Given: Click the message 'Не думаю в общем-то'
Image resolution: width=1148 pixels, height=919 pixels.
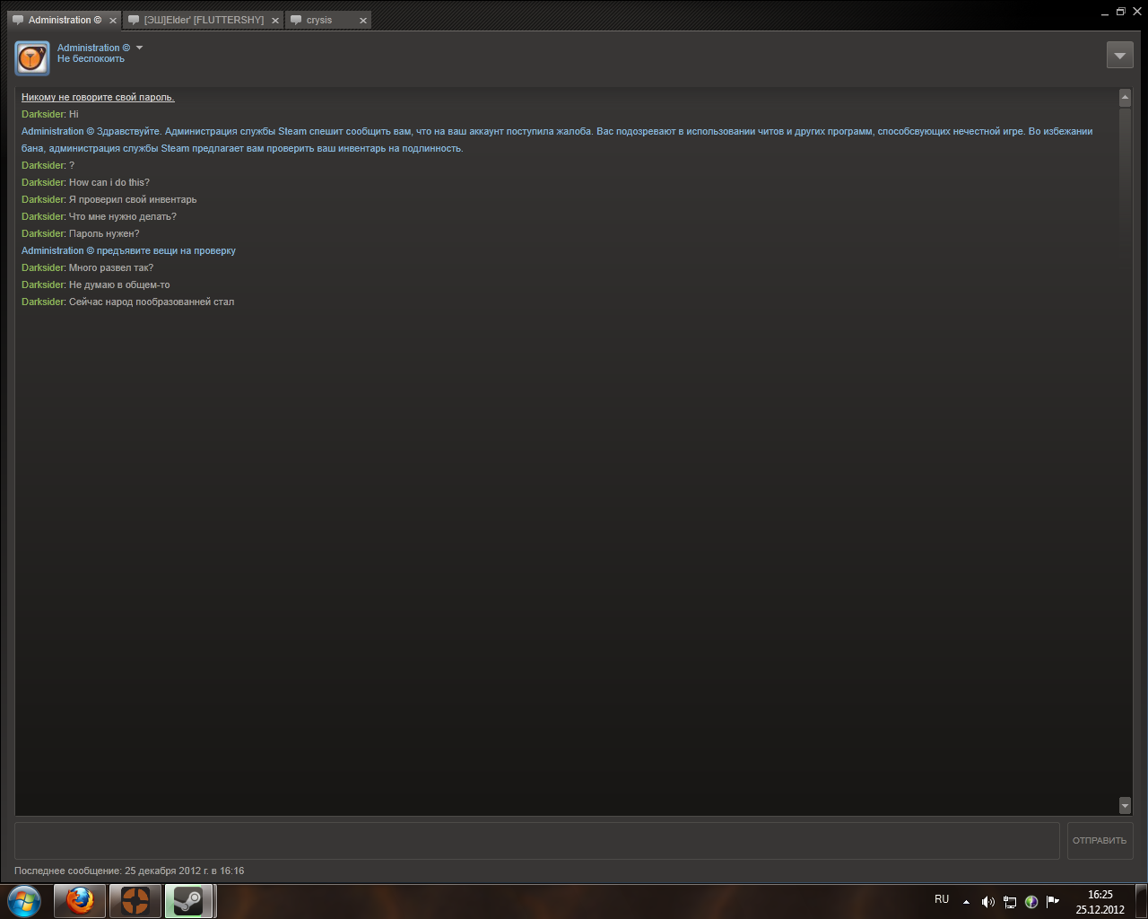Looking at the screenshot, I should (x=119, y=284).
